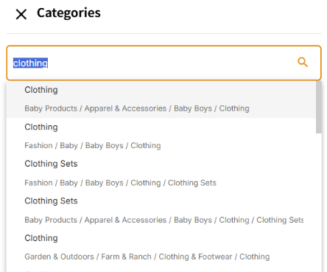
Task: Choose Garden & Outdoors / Farm & Ranch clothing path
Action: [x=147, y=257]
